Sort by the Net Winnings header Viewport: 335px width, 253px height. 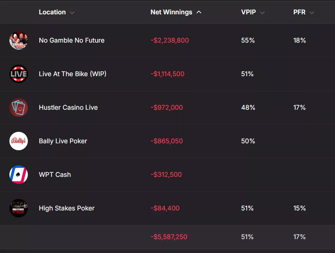point(171,12)
